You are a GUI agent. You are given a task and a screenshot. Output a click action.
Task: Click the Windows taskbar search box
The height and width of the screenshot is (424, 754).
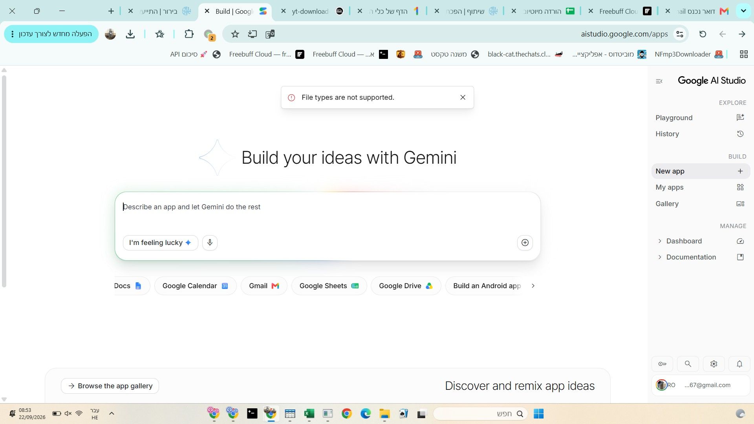tap(480, 414)
